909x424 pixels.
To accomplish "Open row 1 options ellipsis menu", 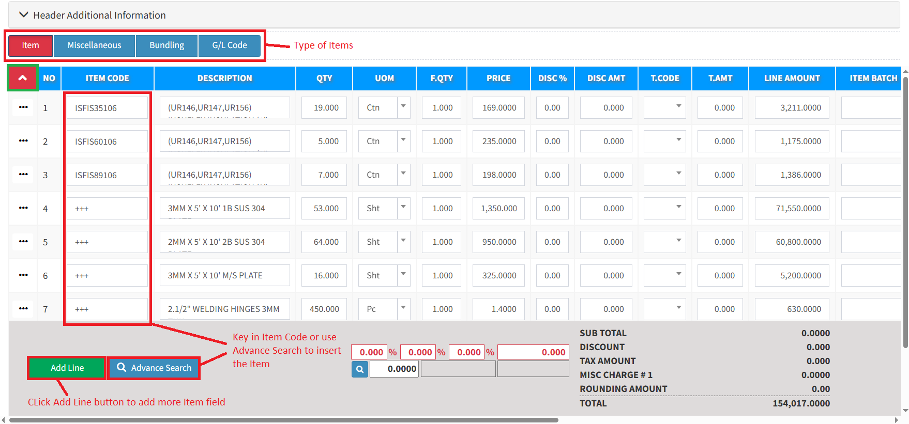I will 23,107.
